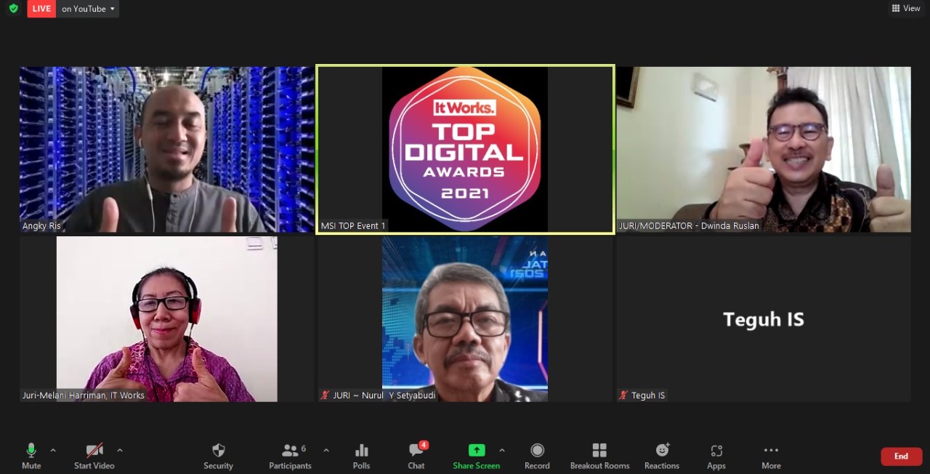Open the Apps icon

[716, 456]
